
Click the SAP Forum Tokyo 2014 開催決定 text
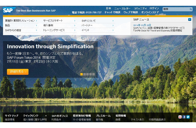click(31, 58)
